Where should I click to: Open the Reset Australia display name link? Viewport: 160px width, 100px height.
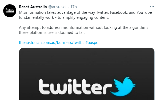point(33,7)
